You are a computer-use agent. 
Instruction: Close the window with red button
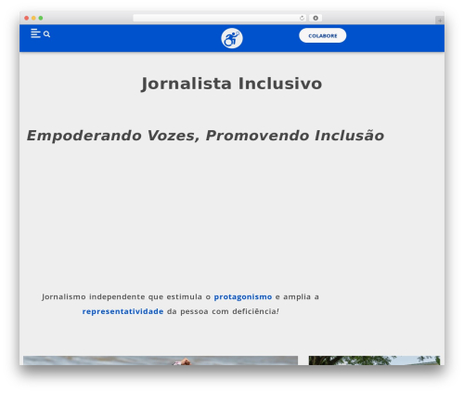pyautogui.click(x=27, y=18)
